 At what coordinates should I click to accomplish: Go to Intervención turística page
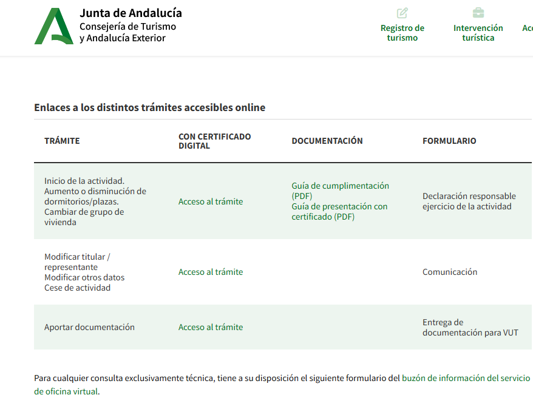[478, 32]
